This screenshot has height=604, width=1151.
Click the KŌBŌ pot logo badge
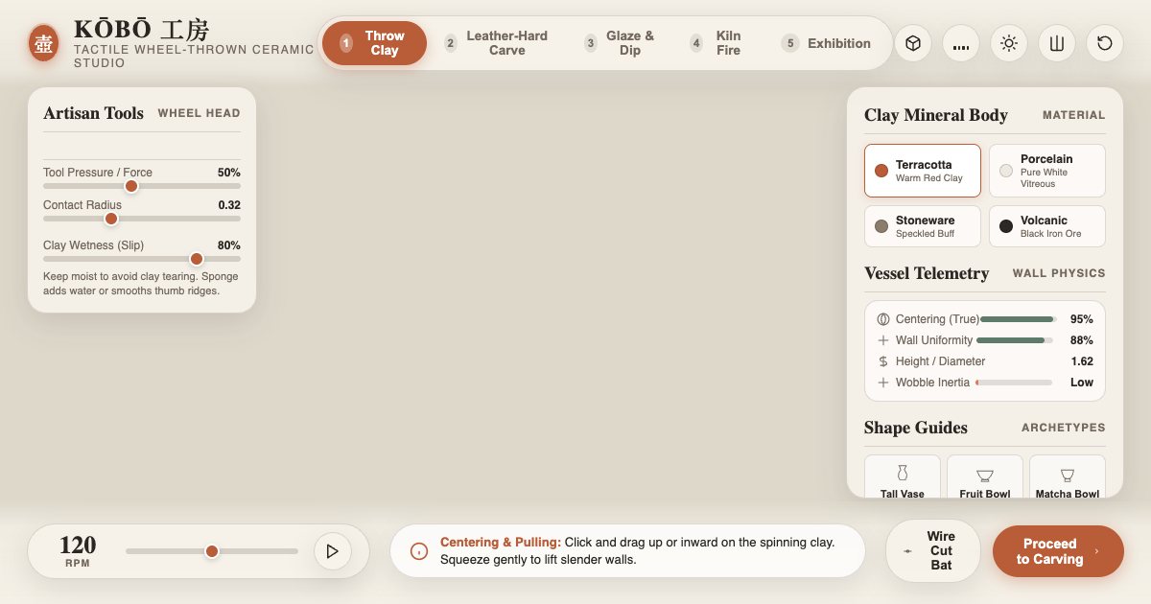[x=43, y=43]
